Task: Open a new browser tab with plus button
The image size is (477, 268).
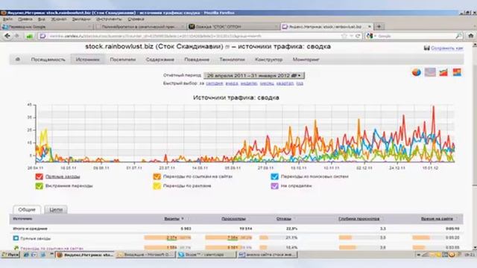Action: click(x=379, y=27)
